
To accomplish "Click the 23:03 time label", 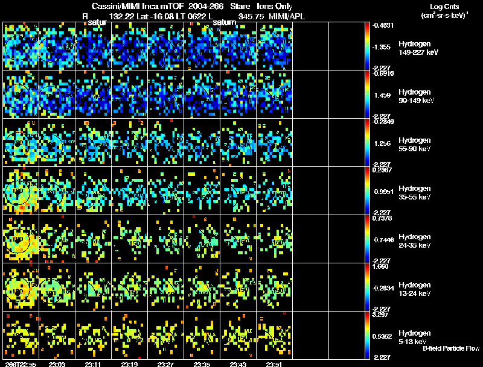I will (x=57, y=365).
